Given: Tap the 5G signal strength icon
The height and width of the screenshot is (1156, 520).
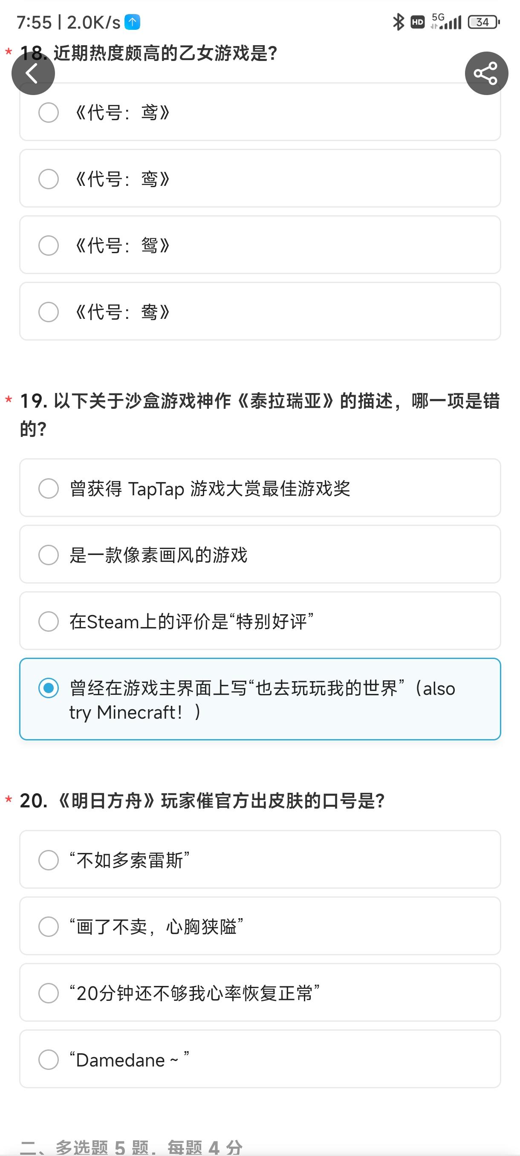Looking at the screenshot, I should (446, 22).
